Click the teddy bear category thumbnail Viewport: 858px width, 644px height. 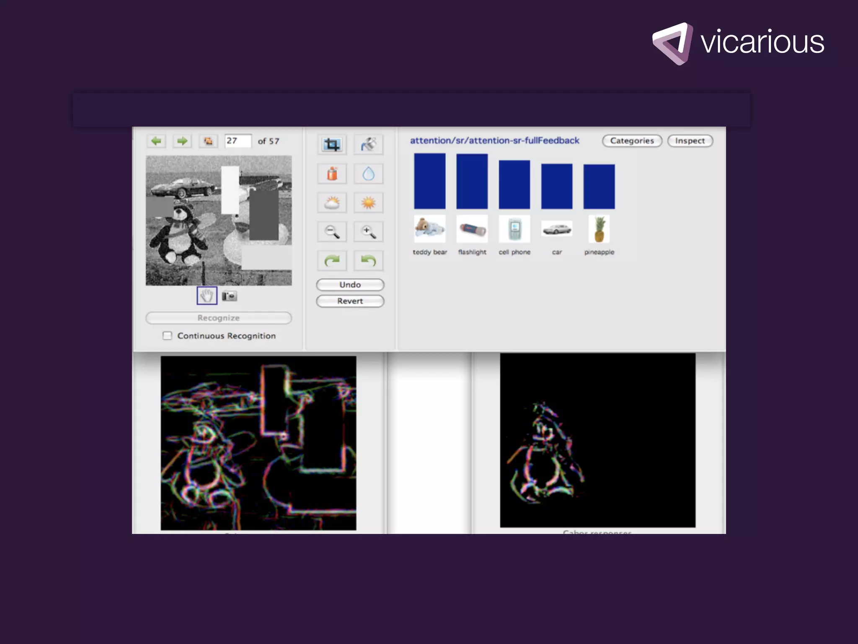pyautogui.click(x=429, y=229)
